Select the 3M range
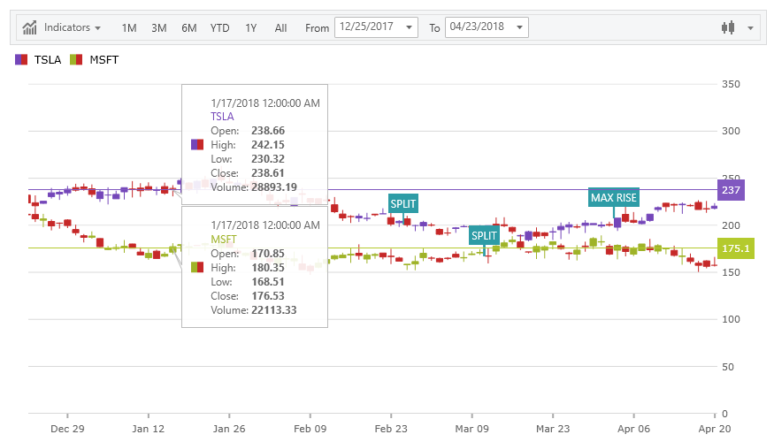 tap(159, 28)
